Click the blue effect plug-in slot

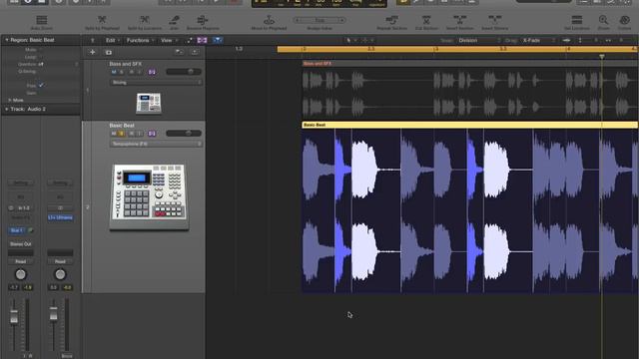pos(60,217)
